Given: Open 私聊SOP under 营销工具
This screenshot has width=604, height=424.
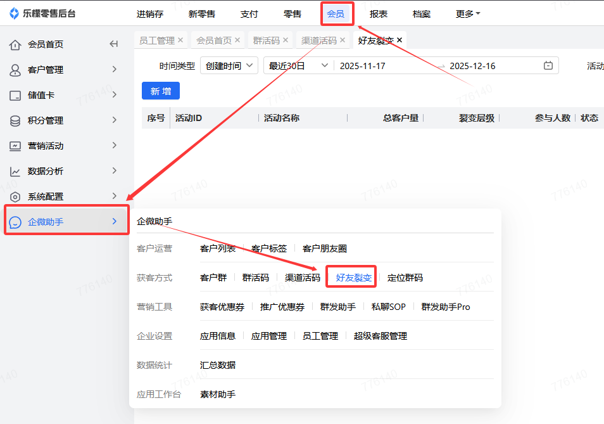Looking at the screenshot, I should click(388, 307).
